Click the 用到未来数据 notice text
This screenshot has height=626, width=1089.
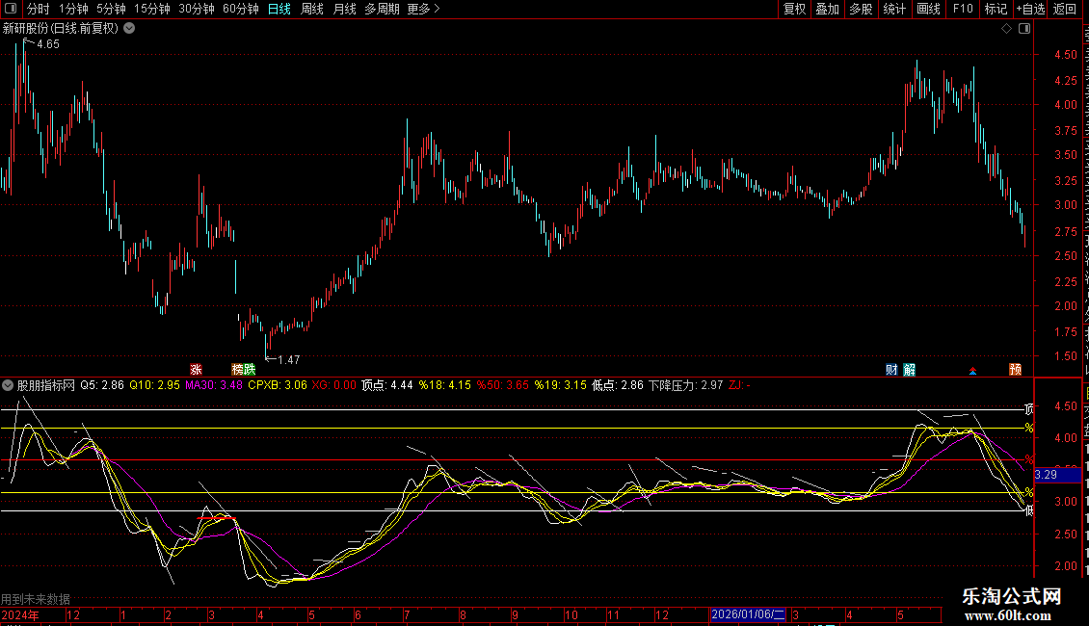tap(36, 599)
